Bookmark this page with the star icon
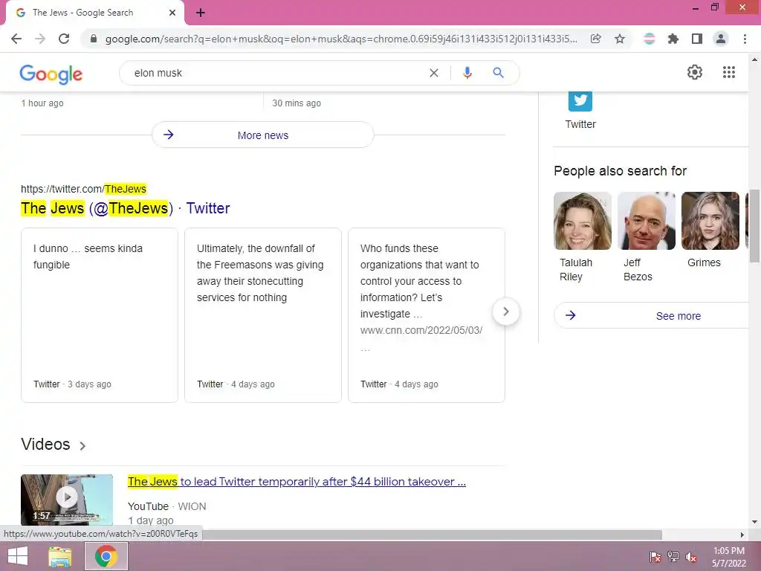This screenshot has width=761, height=571. tap(620, 39)
